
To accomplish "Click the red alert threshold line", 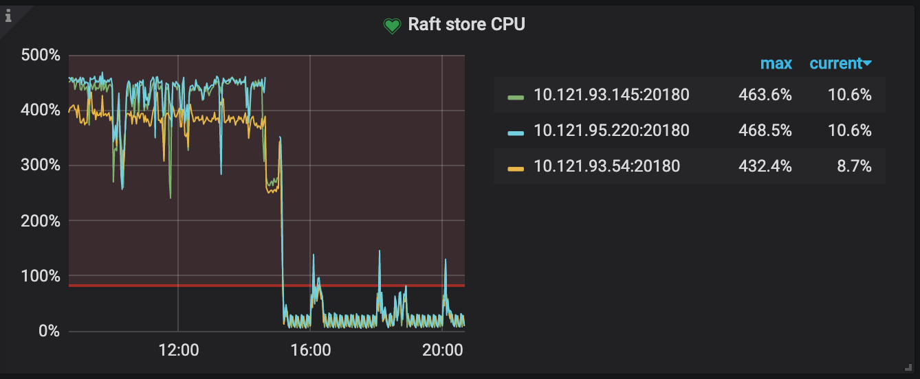I will 266,285.
